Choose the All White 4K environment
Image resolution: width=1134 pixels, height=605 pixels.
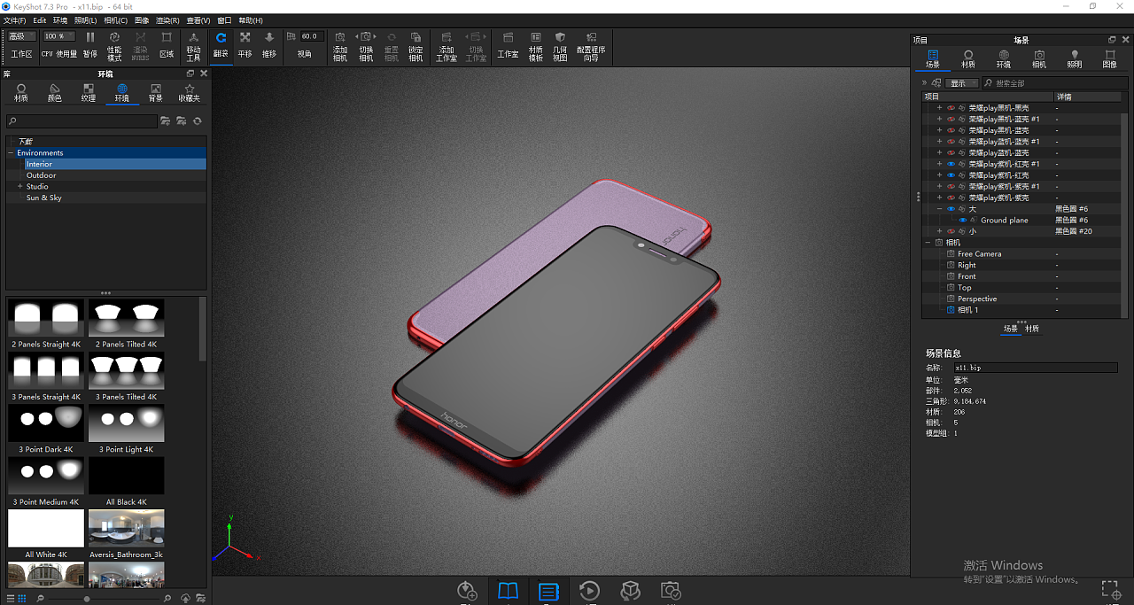pyautogui.click(x=46, y=529)
